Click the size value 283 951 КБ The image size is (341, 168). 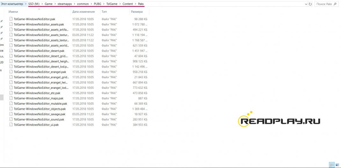140,119
